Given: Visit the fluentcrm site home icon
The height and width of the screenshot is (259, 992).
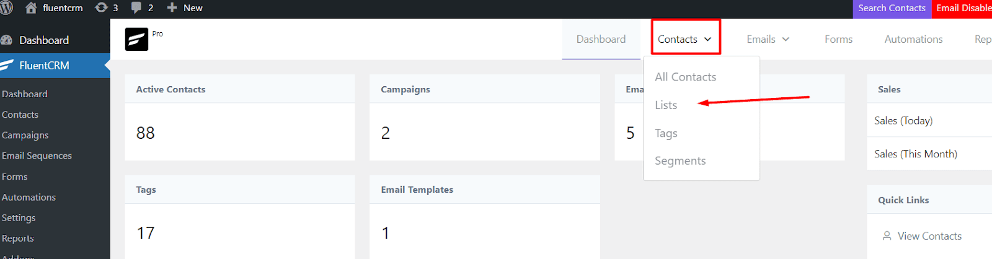Looking at the screenshot, I should (31, 8).
